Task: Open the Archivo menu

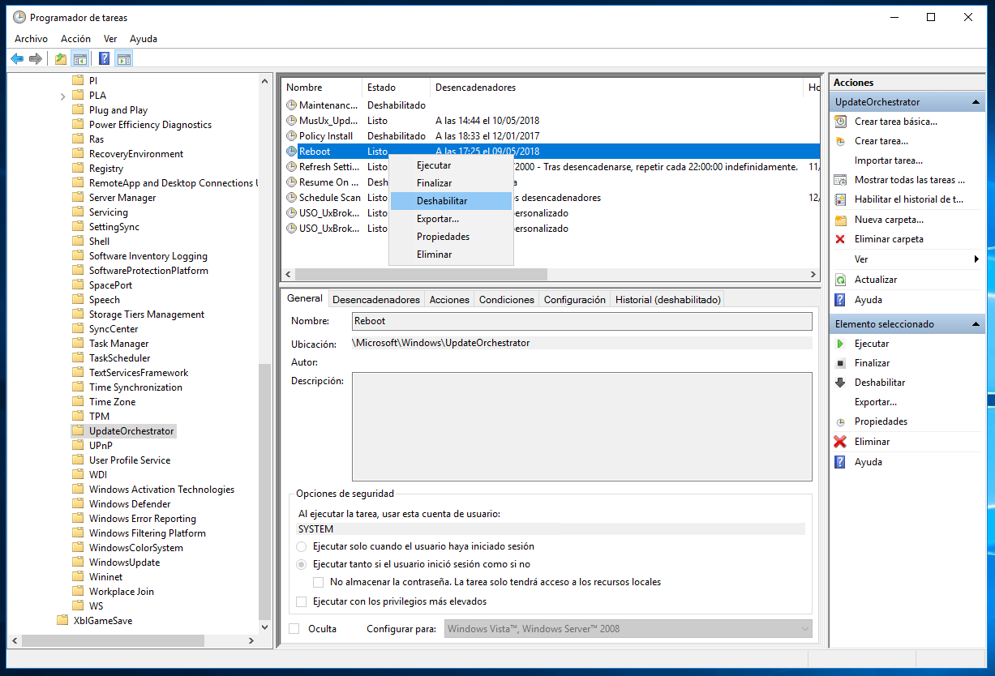Action: tap(31, 39)
